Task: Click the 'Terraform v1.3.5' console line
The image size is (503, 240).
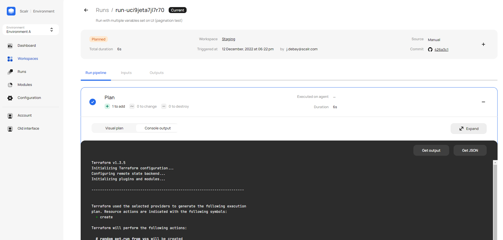Action: 108,163
